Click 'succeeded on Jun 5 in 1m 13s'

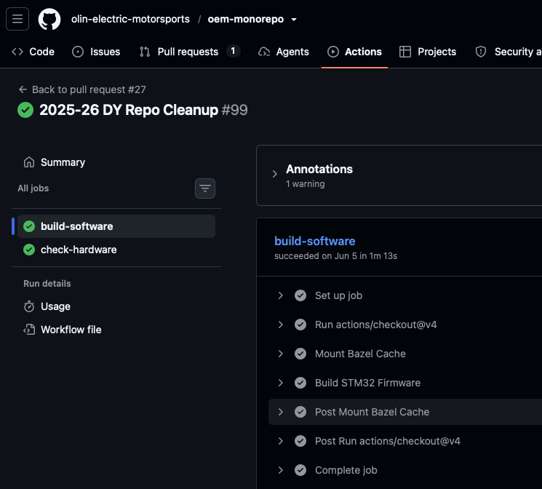(335, 256)
